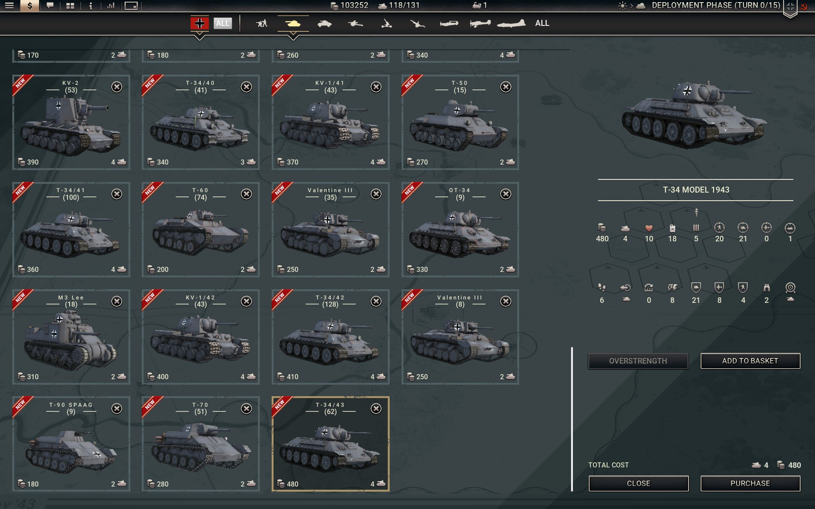Toggle the minimap window icon
Viewport: 815px width, 509px height.
point(131,6)
